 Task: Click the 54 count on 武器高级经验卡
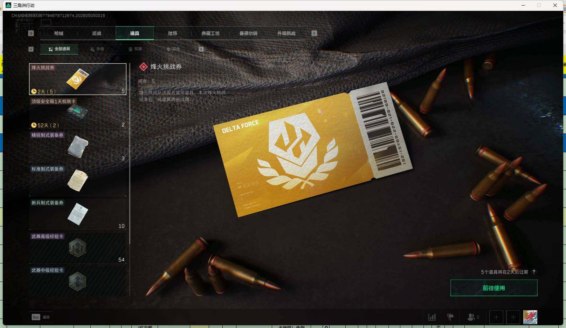[122, 260]
